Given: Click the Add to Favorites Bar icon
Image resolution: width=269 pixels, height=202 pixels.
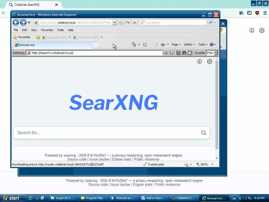Looking at the screenshot, I should (x=38, y=37).
